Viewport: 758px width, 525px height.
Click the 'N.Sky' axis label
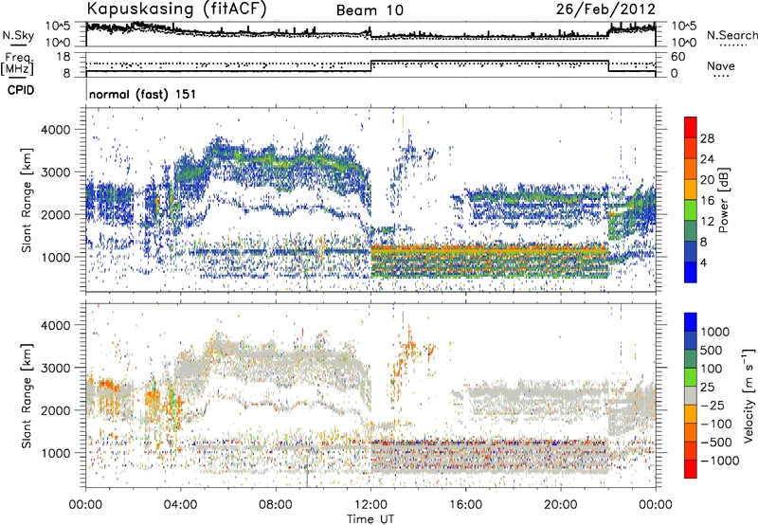point(18,35)
